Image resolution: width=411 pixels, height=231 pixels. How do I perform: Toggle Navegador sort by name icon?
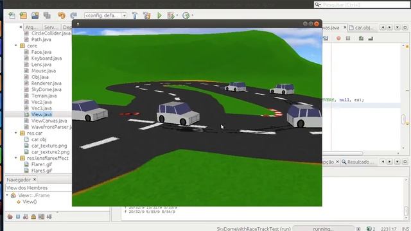(x=49, y=217)
